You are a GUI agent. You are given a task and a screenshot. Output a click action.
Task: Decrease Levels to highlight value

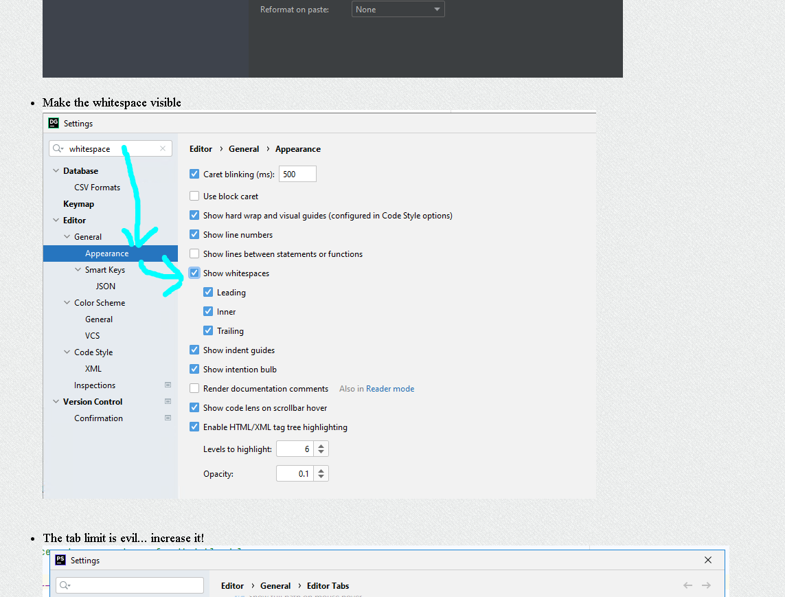[x=321, y=452]
